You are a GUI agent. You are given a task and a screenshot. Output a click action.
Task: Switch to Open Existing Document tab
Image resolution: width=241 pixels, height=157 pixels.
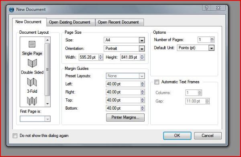pos(69,22)
